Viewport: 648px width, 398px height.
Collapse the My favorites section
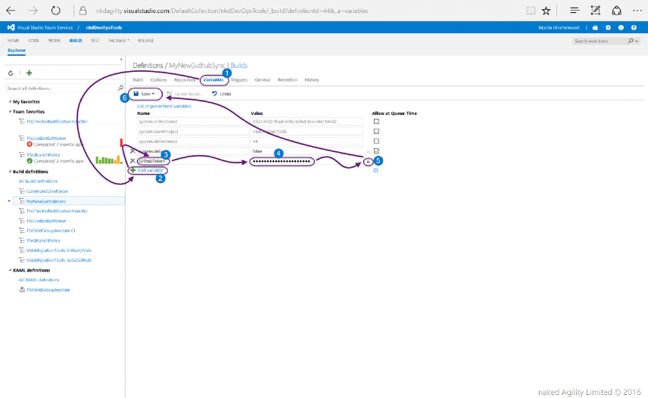pyautogui.click(x=10, y=101)
